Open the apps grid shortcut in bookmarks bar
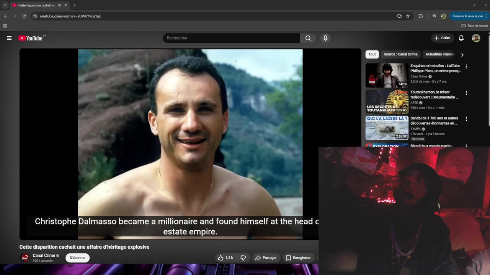 (5, 26)
